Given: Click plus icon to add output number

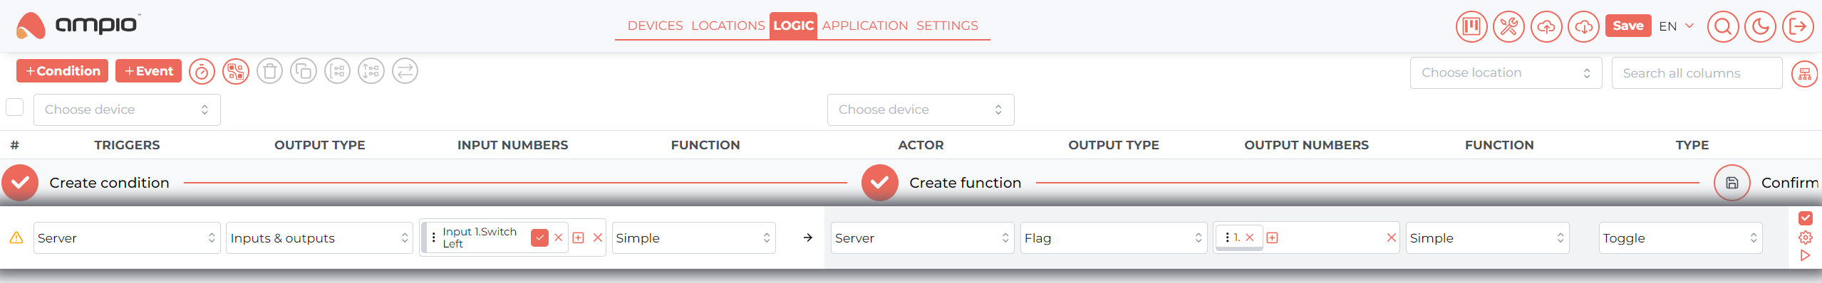Looking at the screenshot, I should point(1273,237).
